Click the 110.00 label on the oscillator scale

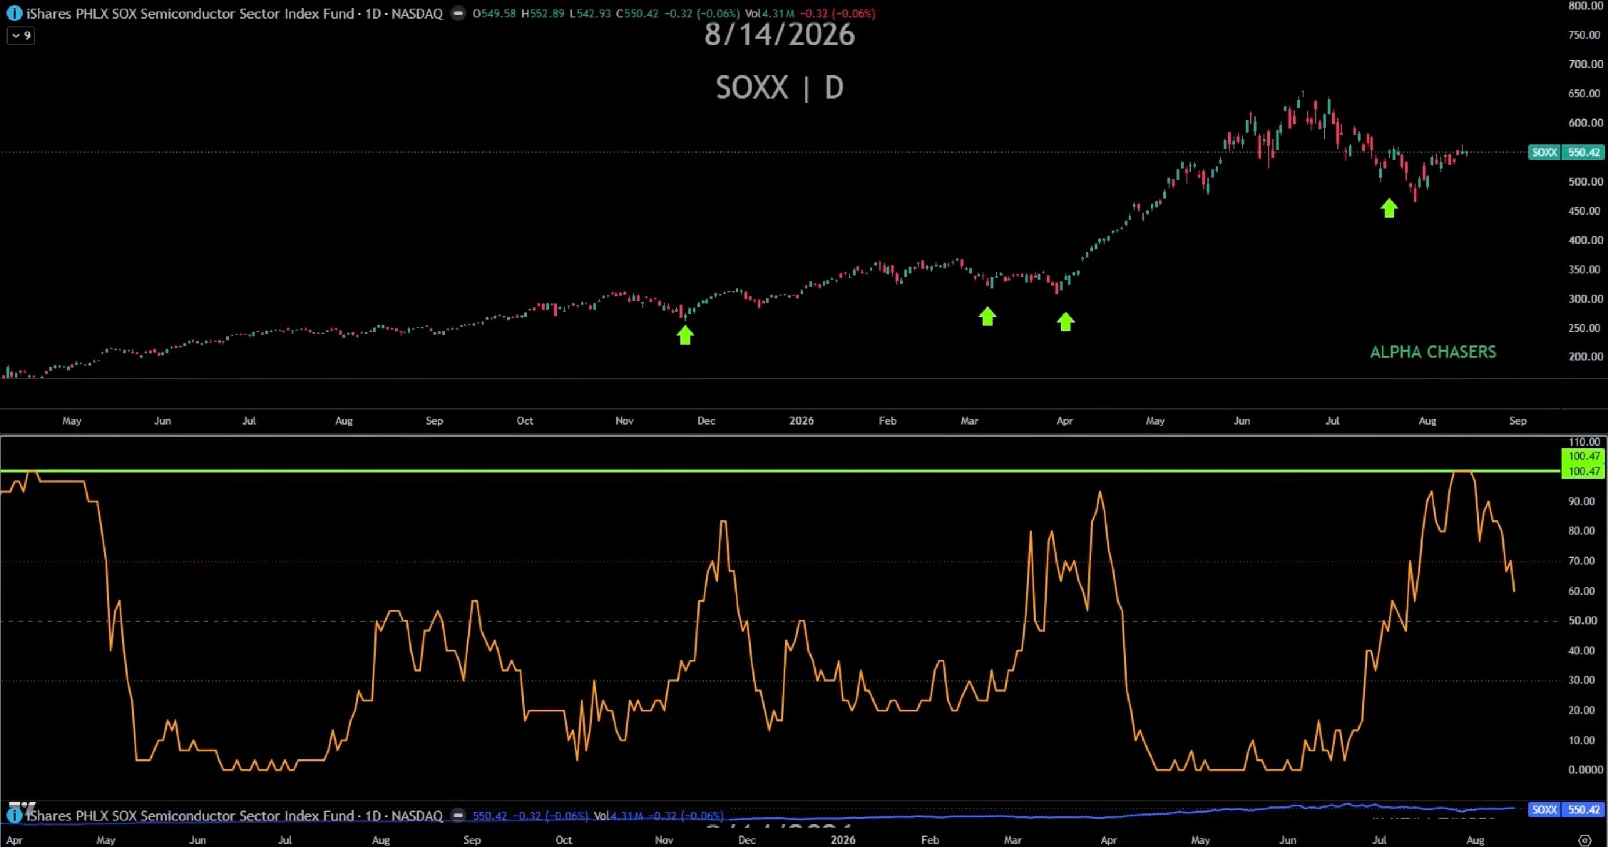tap(1584, 442)
